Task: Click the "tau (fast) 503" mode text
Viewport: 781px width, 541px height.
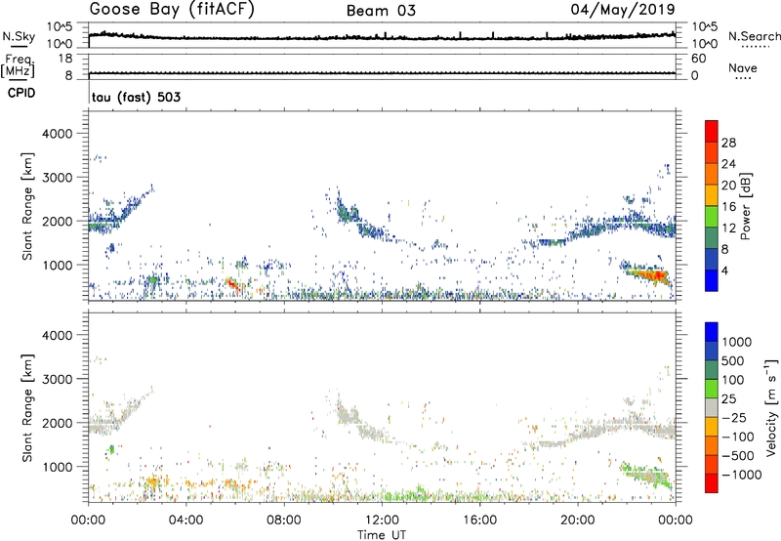Action: pos(136,97)
